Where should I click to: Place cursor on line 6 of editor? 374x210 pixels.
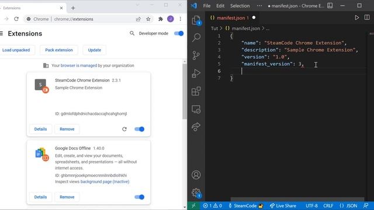(298, 71)
